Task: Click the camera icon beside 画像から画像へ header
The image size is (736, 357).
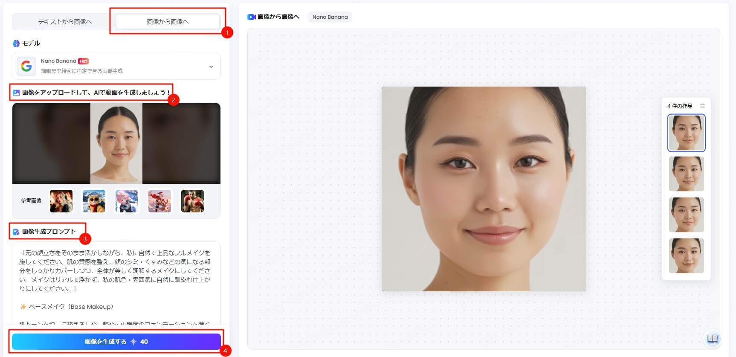Action: [x=251, y=17]
